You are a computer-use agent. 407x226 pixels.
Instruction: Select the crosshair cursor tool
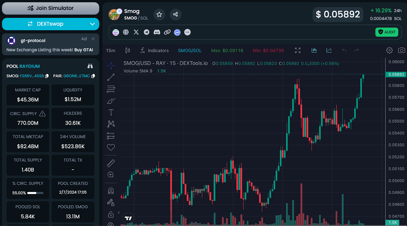pyautogui.click(x=111, y=66)
